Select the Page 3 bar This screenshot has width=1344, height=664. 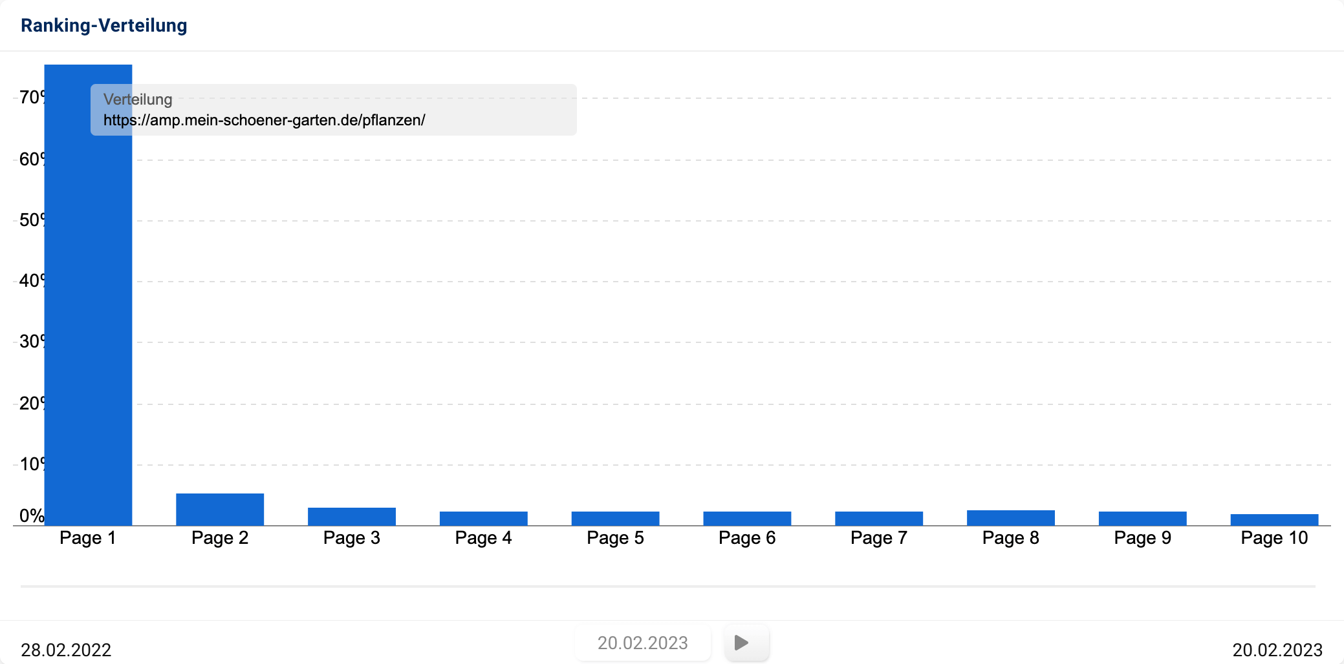pyautogui.click(x=352, y=516)
